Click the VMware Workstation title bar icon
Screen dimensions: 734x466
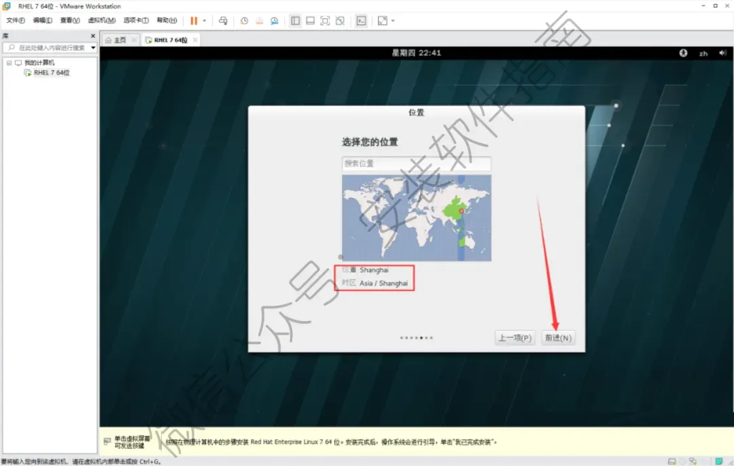(x=7, y=6)
